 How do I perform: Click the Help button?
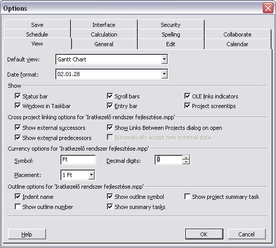tap(27, 234)
